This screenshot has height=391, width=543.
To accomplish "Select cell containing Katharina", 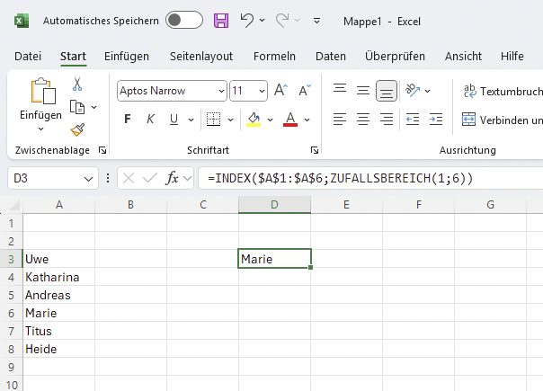I will click(58, 277).
